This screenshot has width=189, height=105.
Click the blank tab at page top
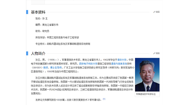coord(38,2)
